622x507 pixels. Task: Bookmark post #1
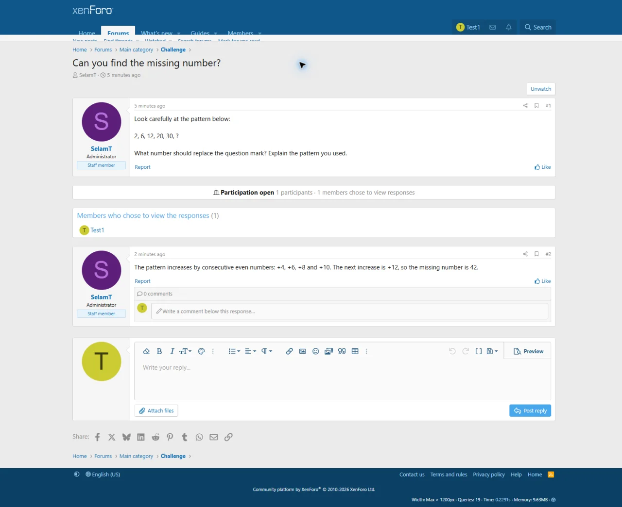click(536, 105)
